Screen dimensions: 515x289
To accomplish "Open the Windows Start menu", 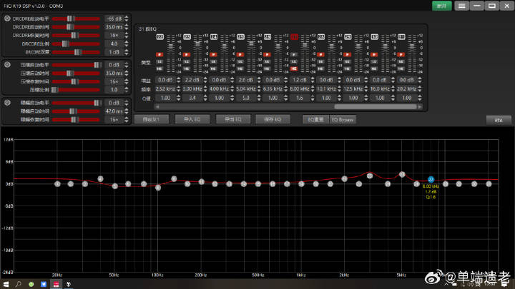I will 7,283.
